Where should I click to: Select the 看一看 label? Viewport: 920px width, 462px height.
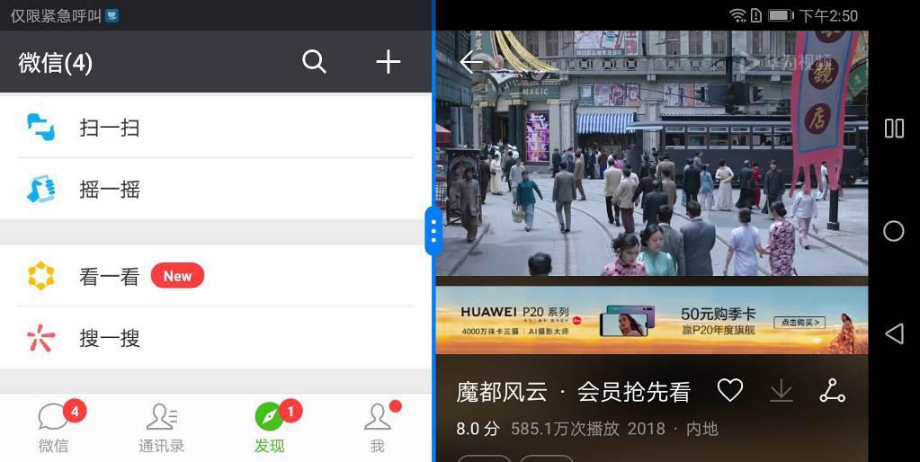(x=110, y=276)
